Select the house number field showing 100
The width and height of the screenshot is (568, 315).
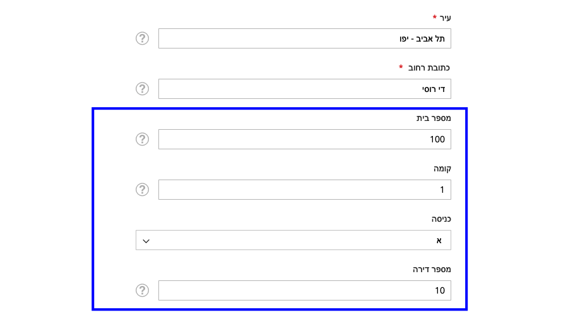[x=305, y=139]
